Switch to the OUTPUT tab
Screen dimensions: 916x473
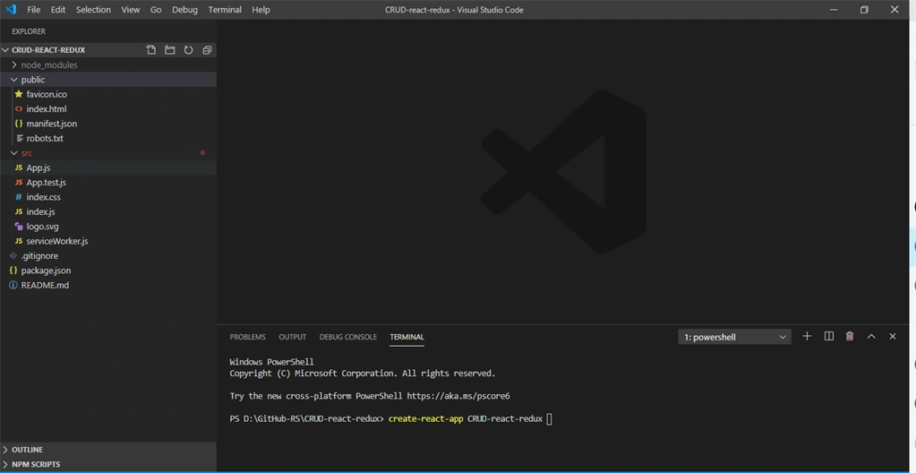(292, 337)
